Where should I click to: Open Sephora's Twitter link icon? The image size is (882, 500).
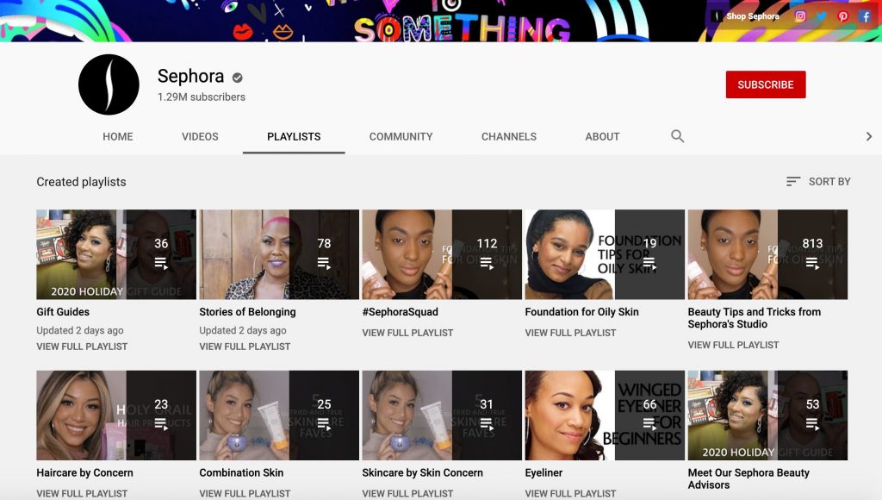[822, 16]
